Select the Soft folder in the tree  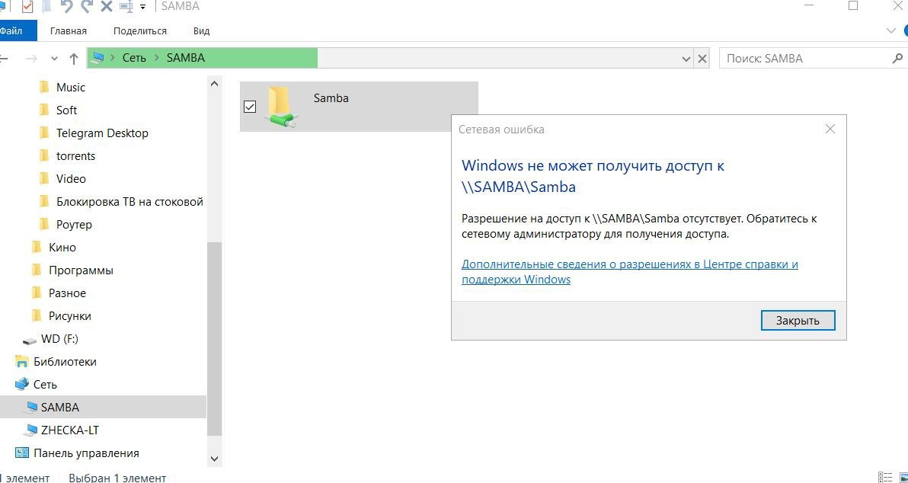tap(66, 110)
